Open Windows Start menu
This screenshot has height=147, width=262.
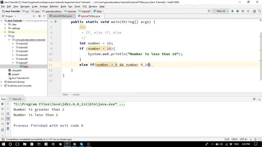tap(3, 144)
